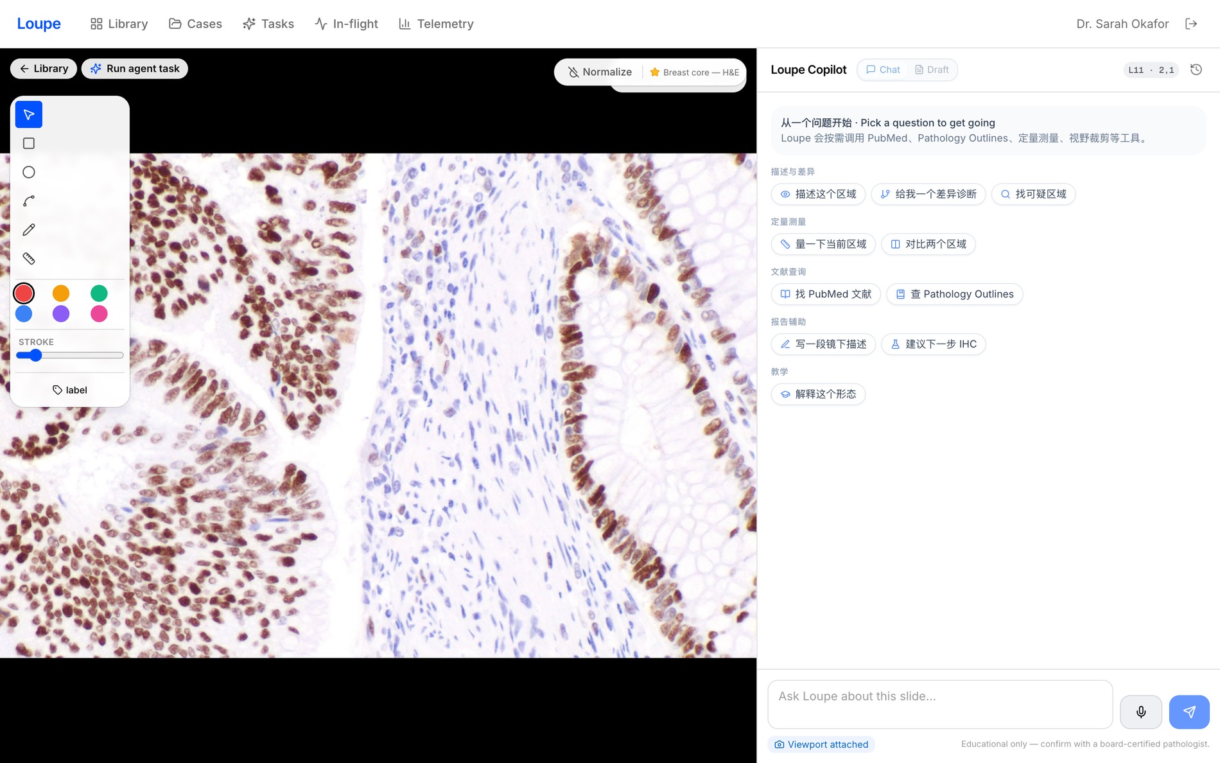This screenshot has height=763, width=1220.
Task: Pick the purple annotation color
Action: (x=61, y=314)
